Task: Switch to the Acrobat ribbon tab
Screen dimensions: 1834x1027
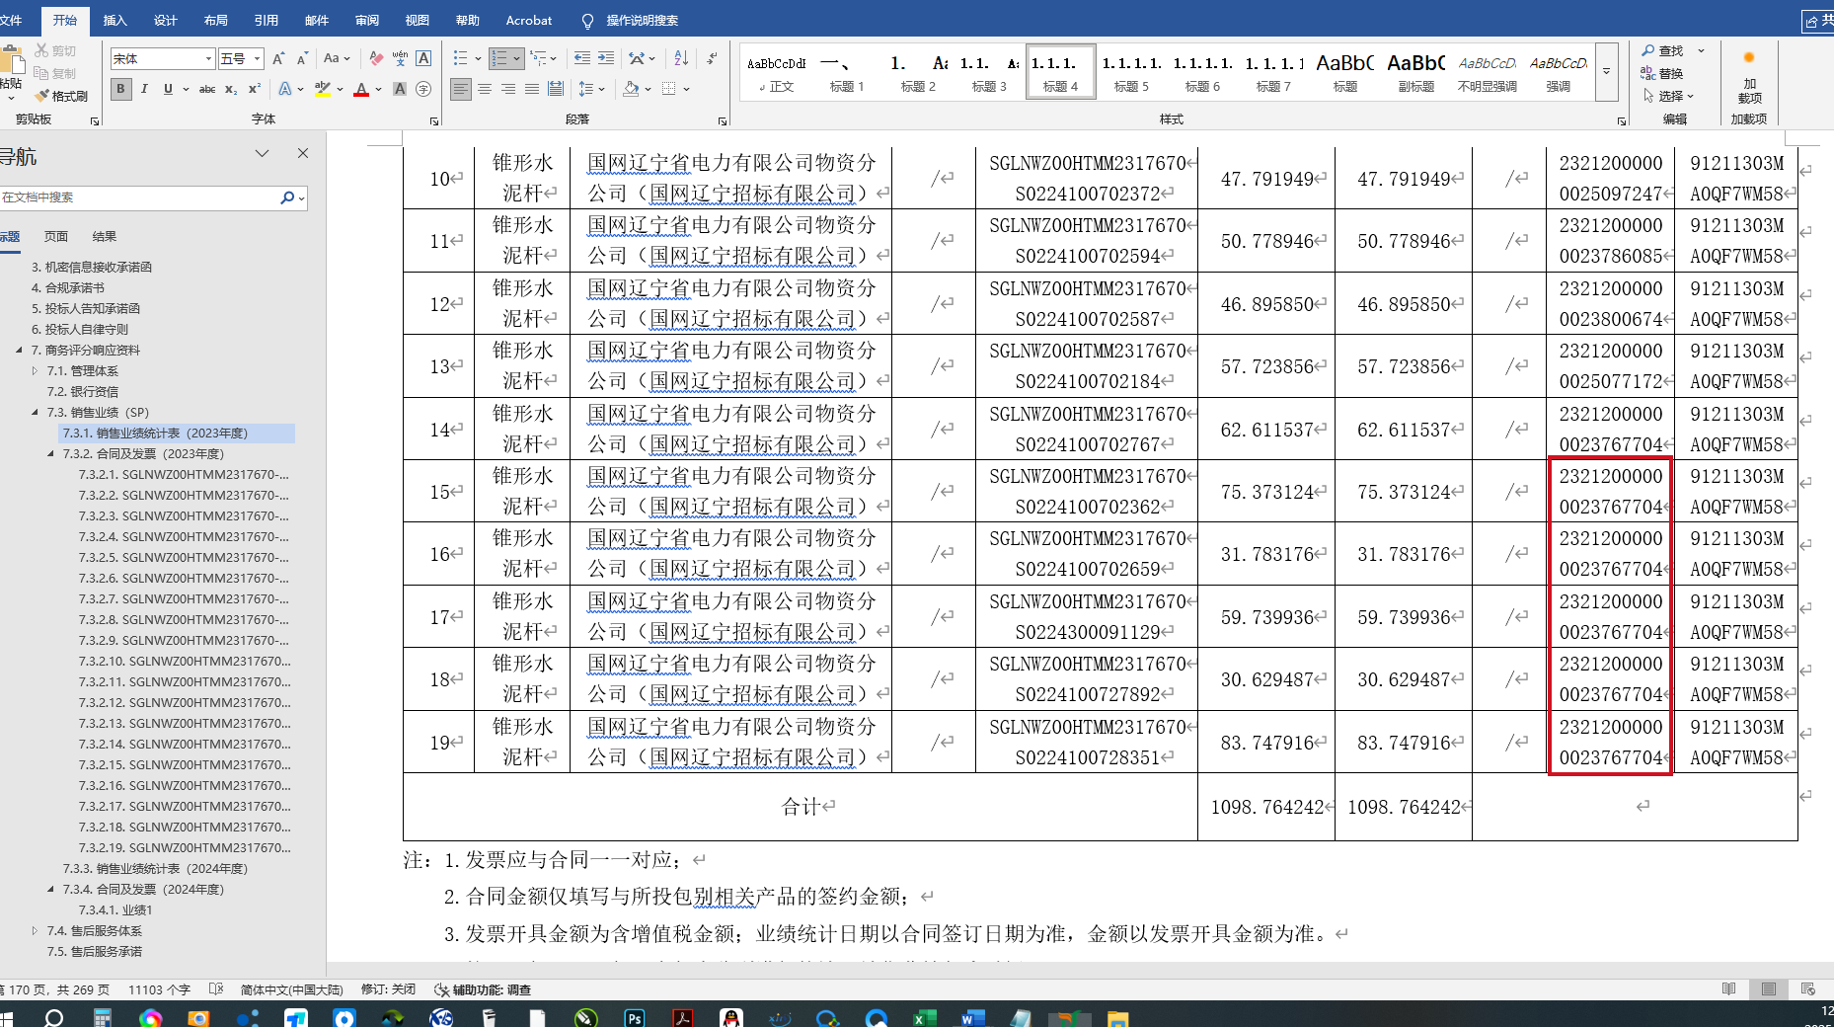Action: tap(529, 20)
